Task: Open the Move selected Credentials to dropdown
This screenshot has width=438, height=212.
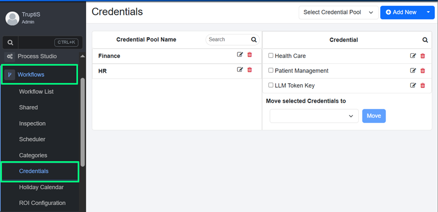Action: pos(314,116)
